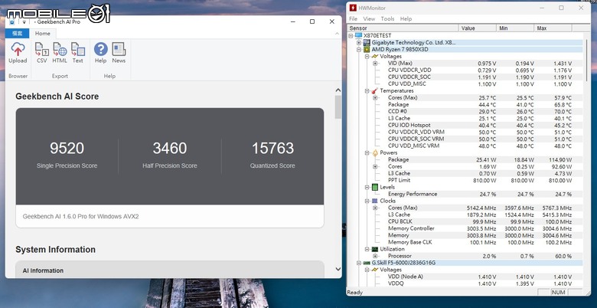This screenshot has height=308, width=597.
Task: Collapse the G.Skill F5-6000J2836G16G memory node
Action: click(358, 263)
